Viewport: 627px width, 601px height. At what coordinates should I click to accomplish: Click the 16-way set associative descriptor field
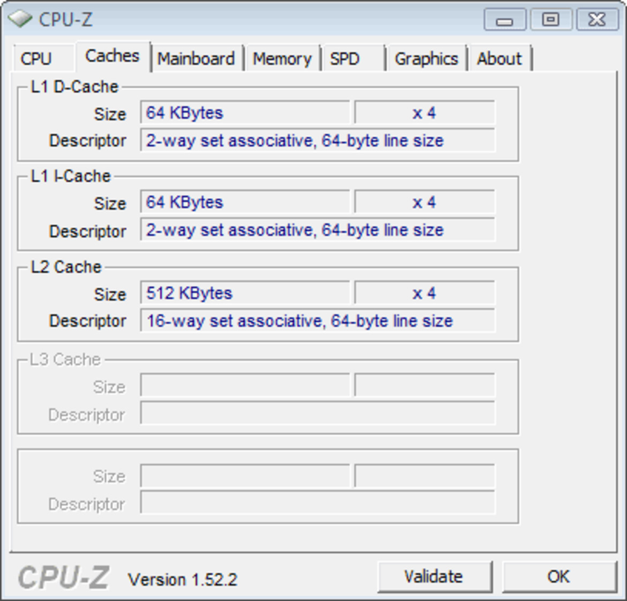(317, 321)
